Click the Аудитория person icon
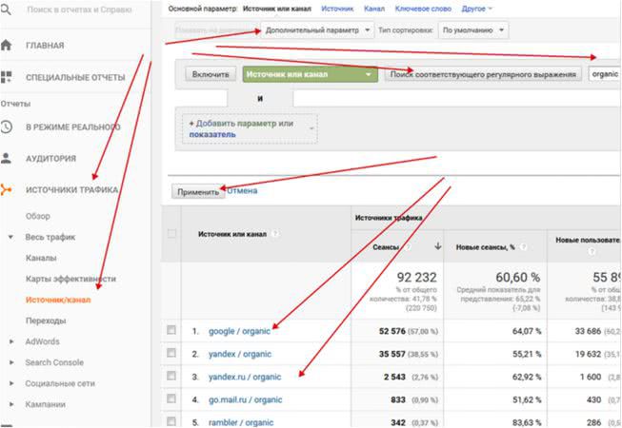This screenshot has width=622, height=428. pos(6,159)
